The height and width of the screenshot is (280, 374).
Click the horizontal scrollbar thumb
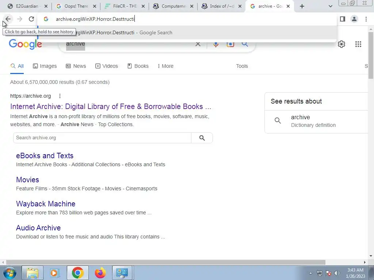(165, 262)
